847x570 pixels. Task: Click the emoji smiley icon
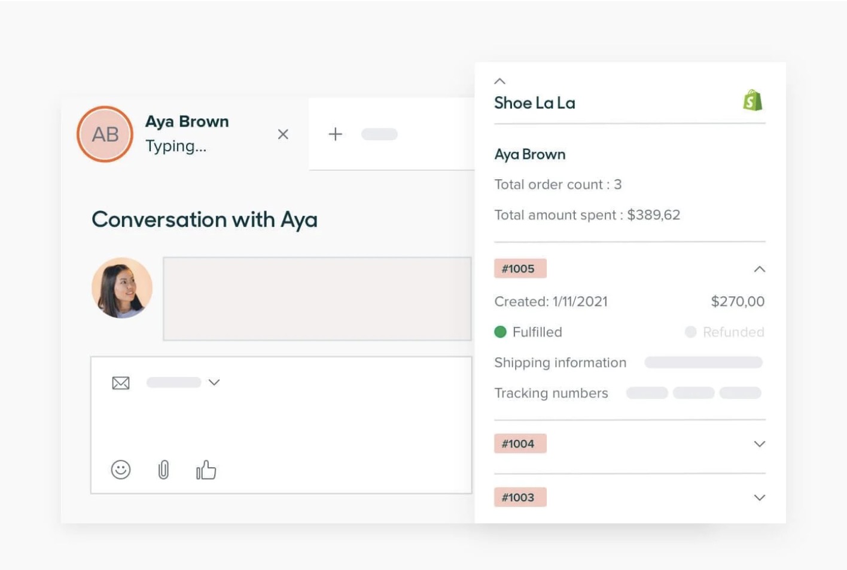pos(121,470)
